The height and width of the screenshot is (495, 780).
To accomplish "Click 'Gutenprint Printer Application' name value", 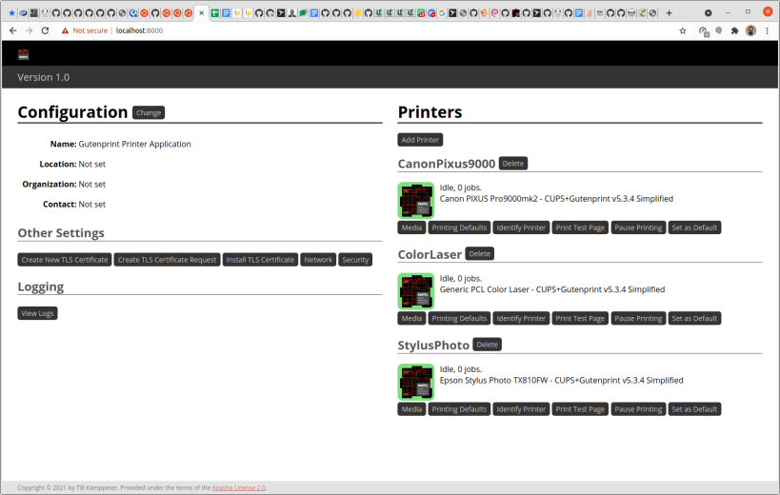I will pyautogui.click(x=135, y=144).
